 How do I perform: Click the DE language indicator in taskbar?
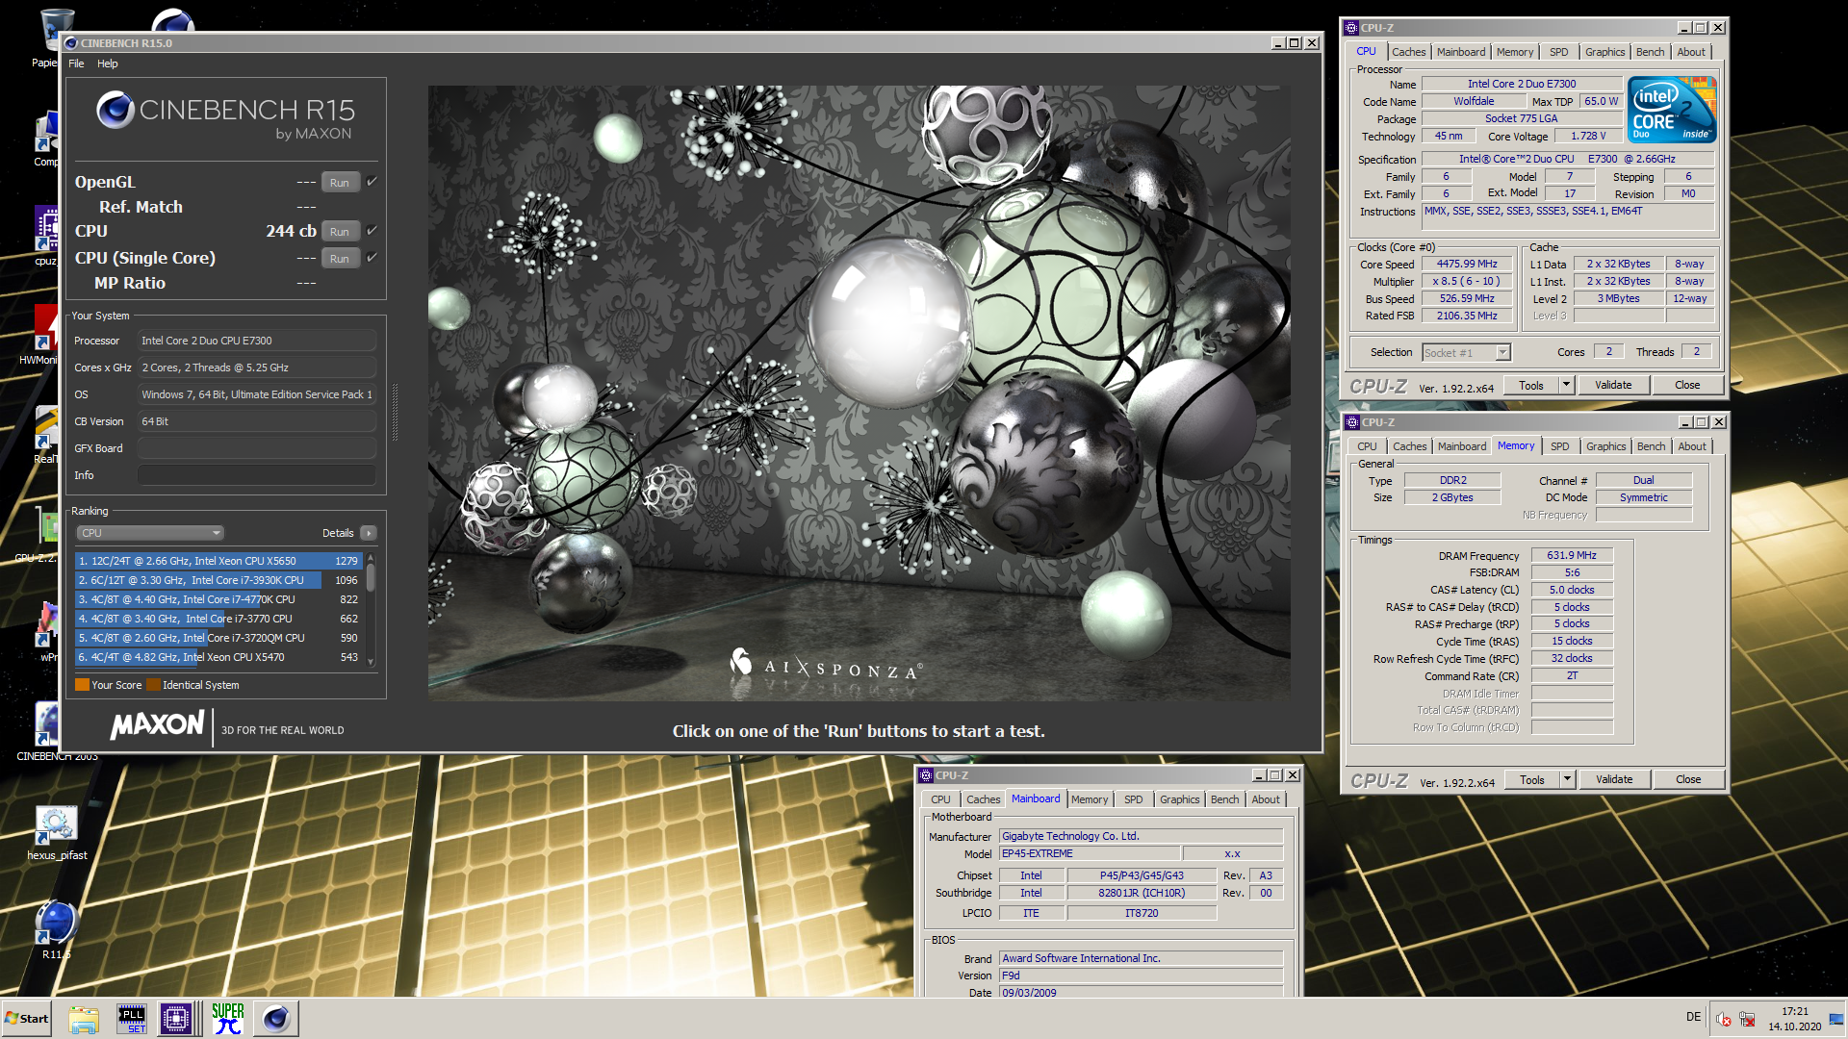tap(1693, 1017)
